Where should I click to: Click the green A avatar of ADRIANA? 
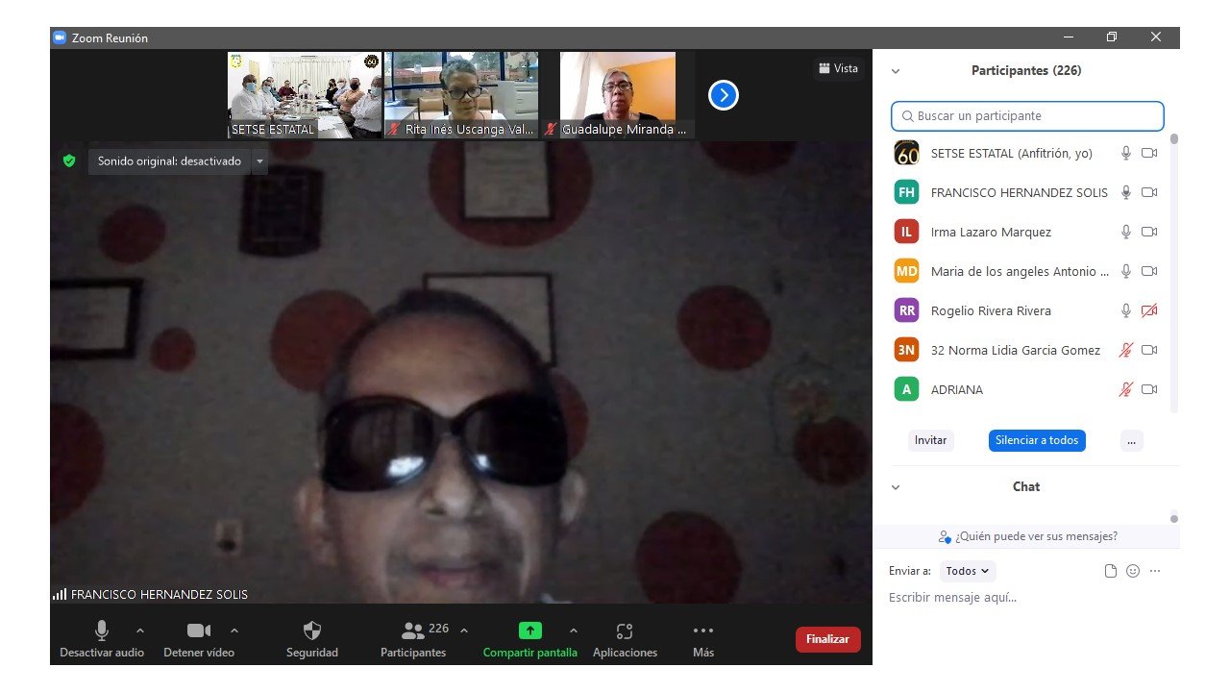[x=906, y=389]
